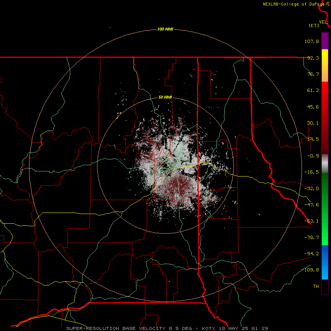Select the -63.1 scale value
The width and height of the screenshot is (331, 331).
312,221
